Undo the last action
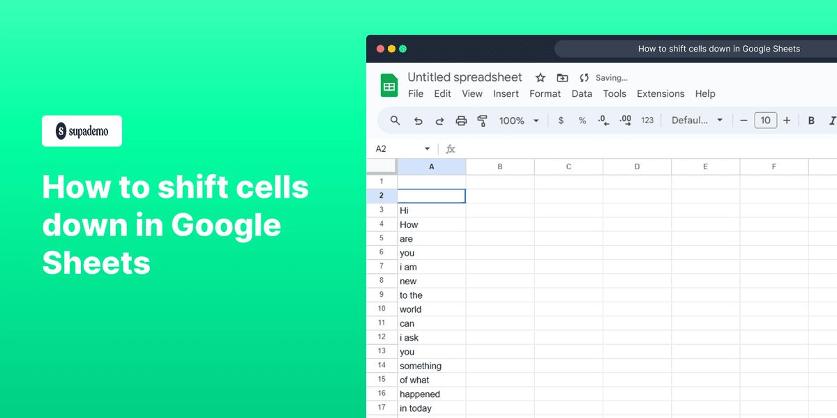 coord(418,120)
